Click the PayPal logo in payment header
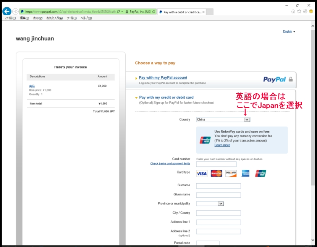317x247 pixels. tap(274, 80)
